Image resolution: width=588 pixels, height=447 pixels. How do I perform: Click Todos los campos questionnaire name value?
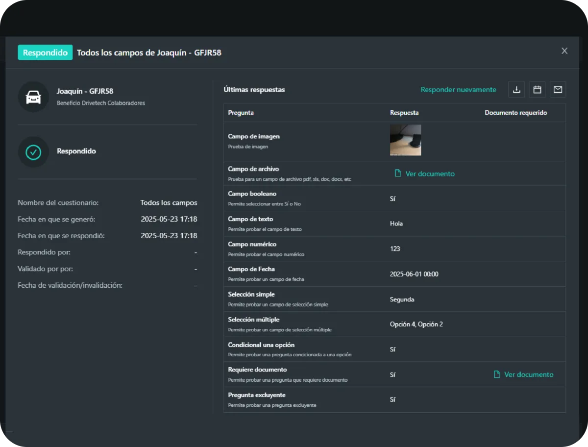pyautogui.click(x=169, y=202)
